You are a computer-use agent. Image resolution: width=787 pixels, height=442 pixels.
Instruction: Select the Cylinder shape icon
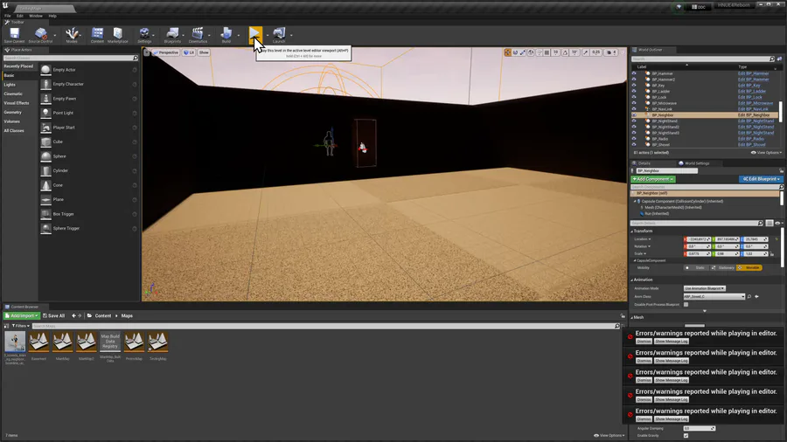coord(45,171)
